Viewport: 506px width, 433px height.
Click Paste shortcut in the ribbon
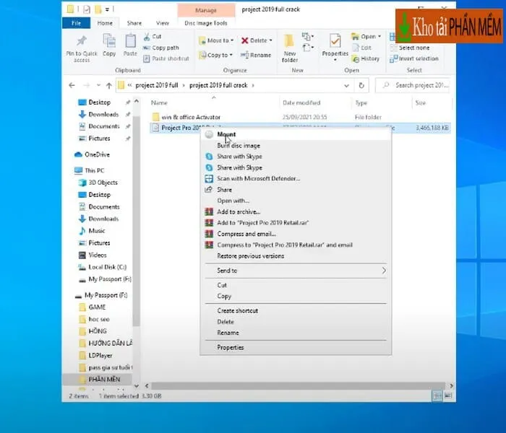[166, 58]
